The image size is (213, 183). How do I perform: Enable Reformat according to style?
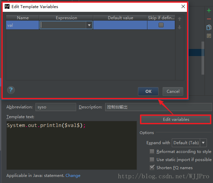pos(152,152)
